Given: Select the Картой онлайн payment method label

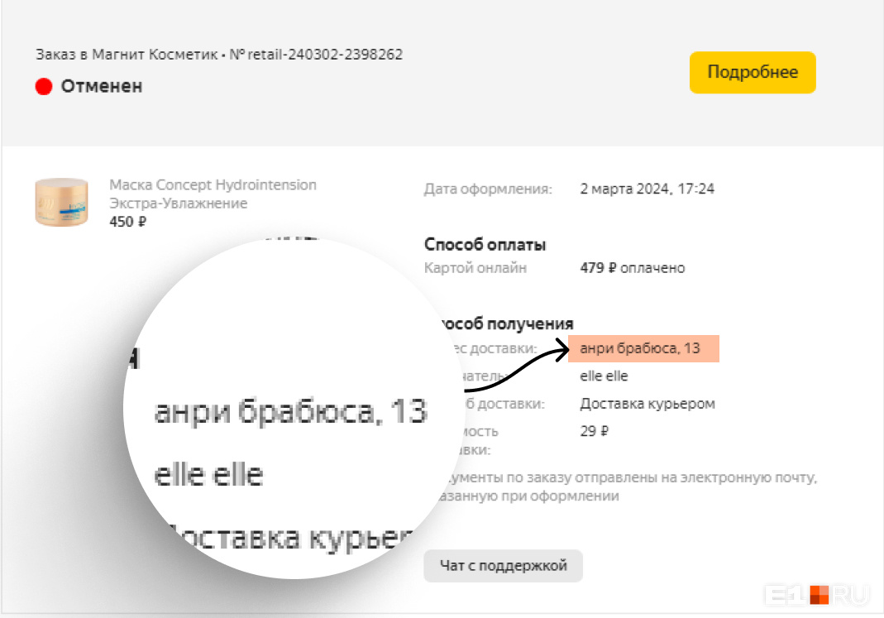Looking at the screenshot, I should coord(475,268).
